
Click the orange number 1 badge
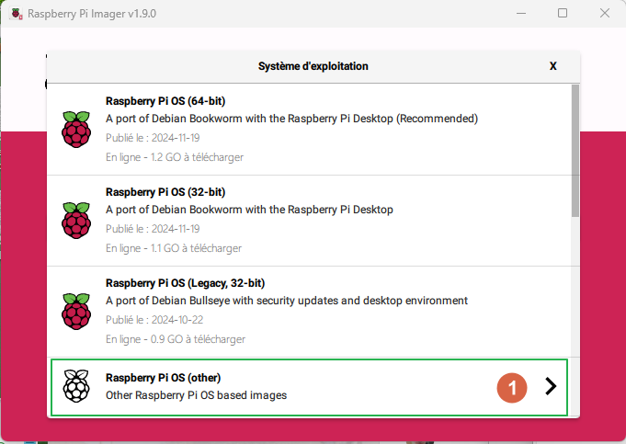(x=511, y=386)
